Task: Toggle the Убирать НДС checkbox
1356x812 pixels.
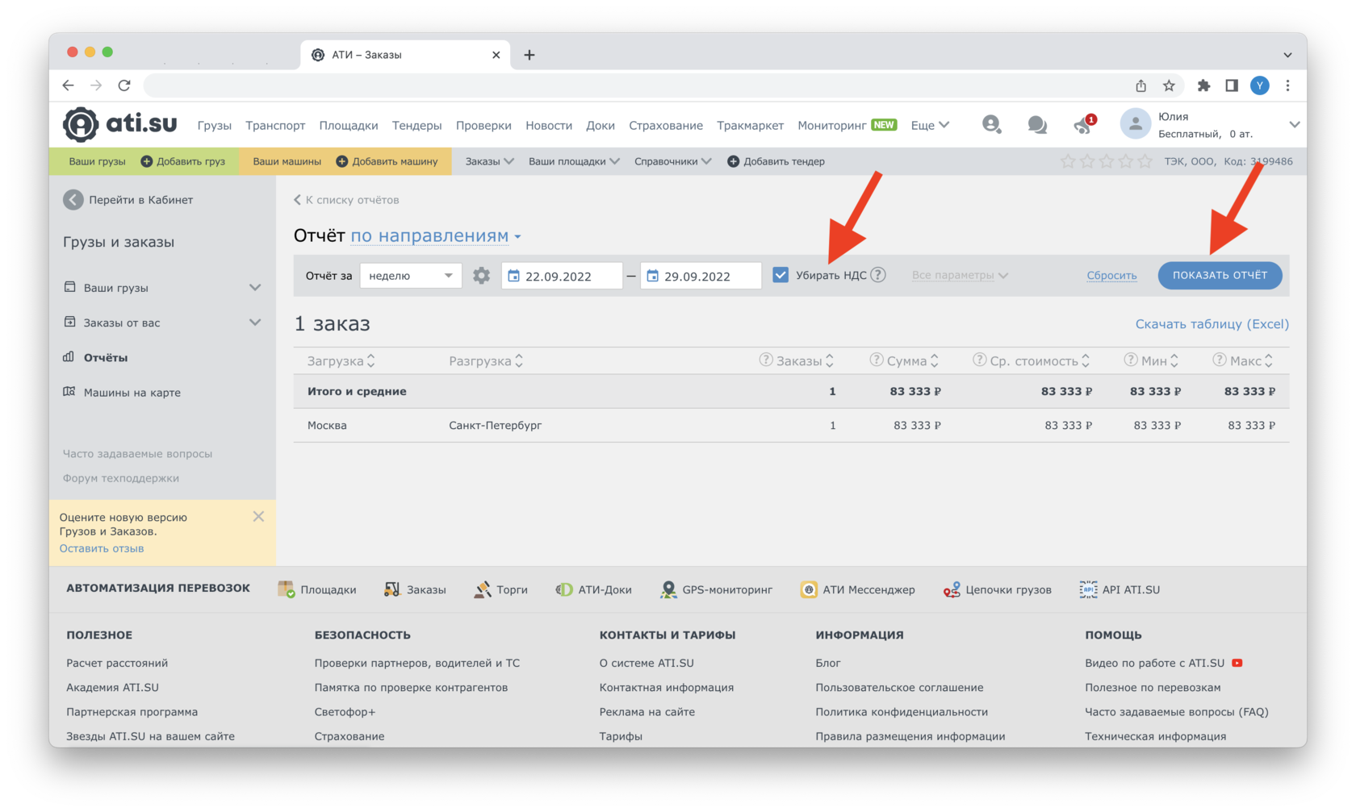Action: coord(781,275)
